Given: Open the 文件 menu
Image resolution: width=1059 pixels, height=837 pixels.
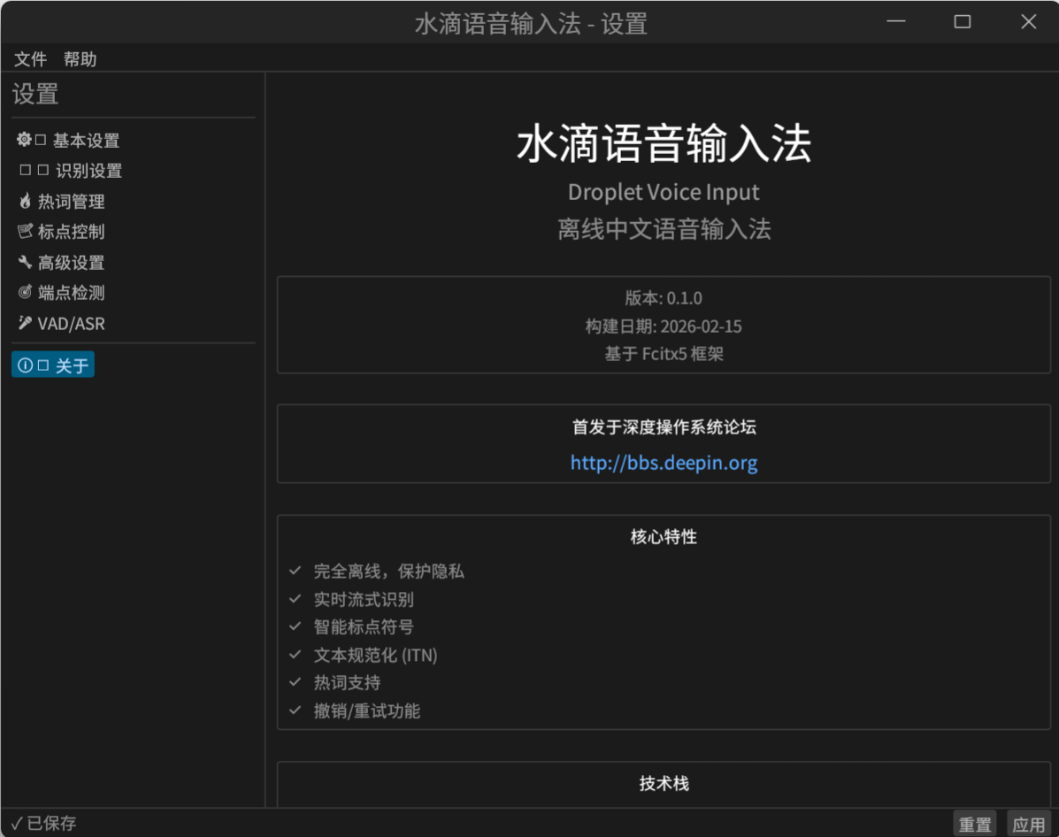Looking at the screenshot, I should point(30,58).
